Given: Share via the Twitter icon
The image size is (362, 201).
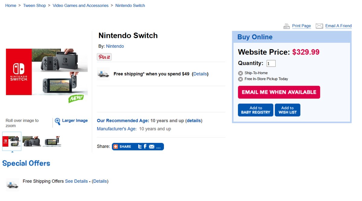Looking at the screenshot, I should pyautogui.click(x=140, y=146).
